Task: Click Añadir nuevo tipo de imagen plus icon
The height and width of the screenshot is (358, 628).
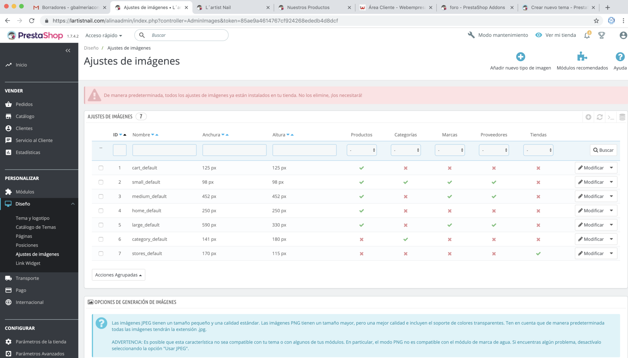Action: [x=520, y=57]
